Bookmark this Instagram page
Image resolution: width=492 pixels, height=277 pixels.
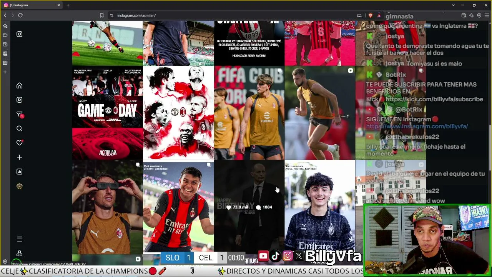[101, 15]
